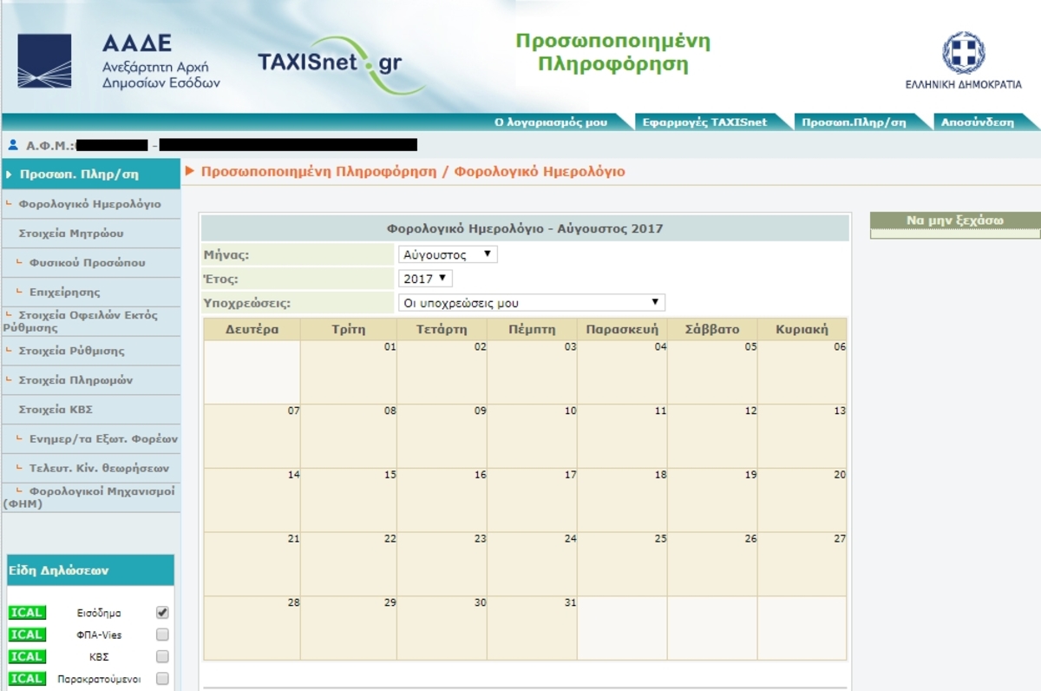Open 'Στοιχεία Πληρωμών' in the sidebar
The image size is (1041, 691).
coord(75,380)
